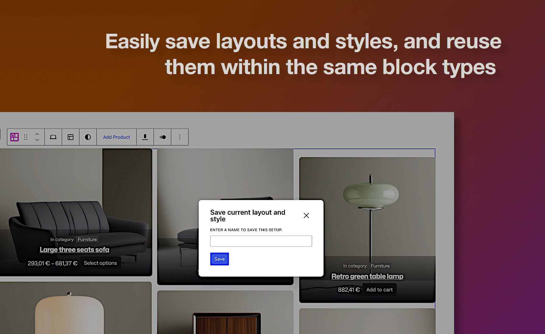545x334 pixels.
Task: Click Add Product in the block toolbar
Action: (116, 137)
